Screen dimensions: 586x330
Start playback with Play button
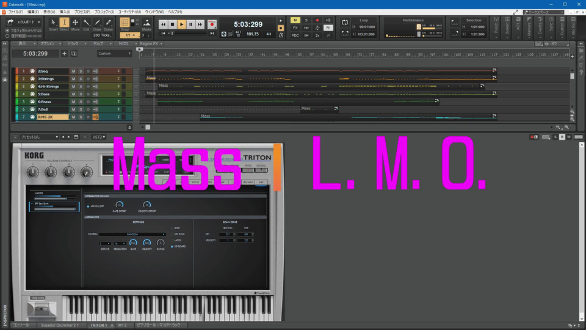pyautogui.click(x=182, y=24)
